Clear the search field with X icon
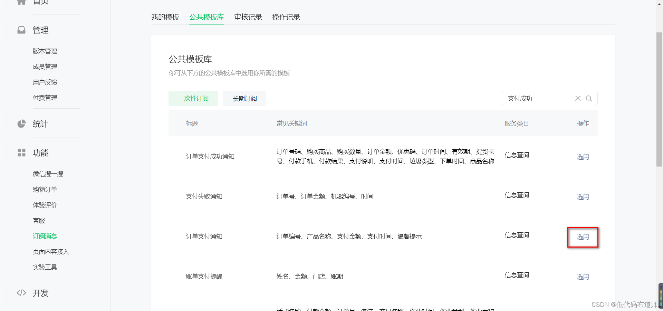The width and height of the screenshot is (663, 311). coord(578,98)
